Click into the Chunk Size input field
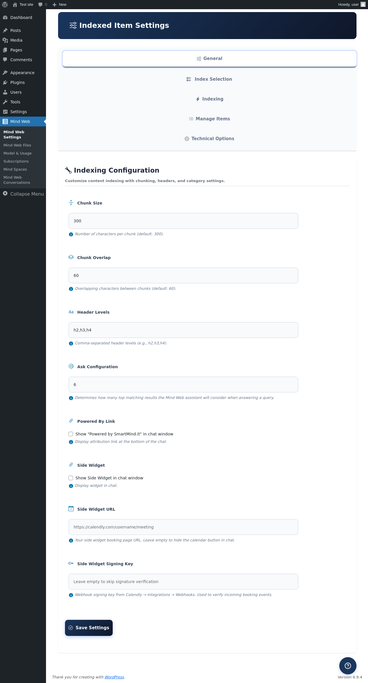Image resolution: width=368 pixels, height=683 pixels. point(183,221)
